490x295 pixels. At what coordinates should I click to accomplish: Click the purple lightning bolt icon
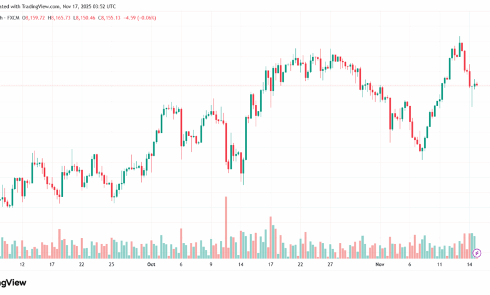click(477, 253)
